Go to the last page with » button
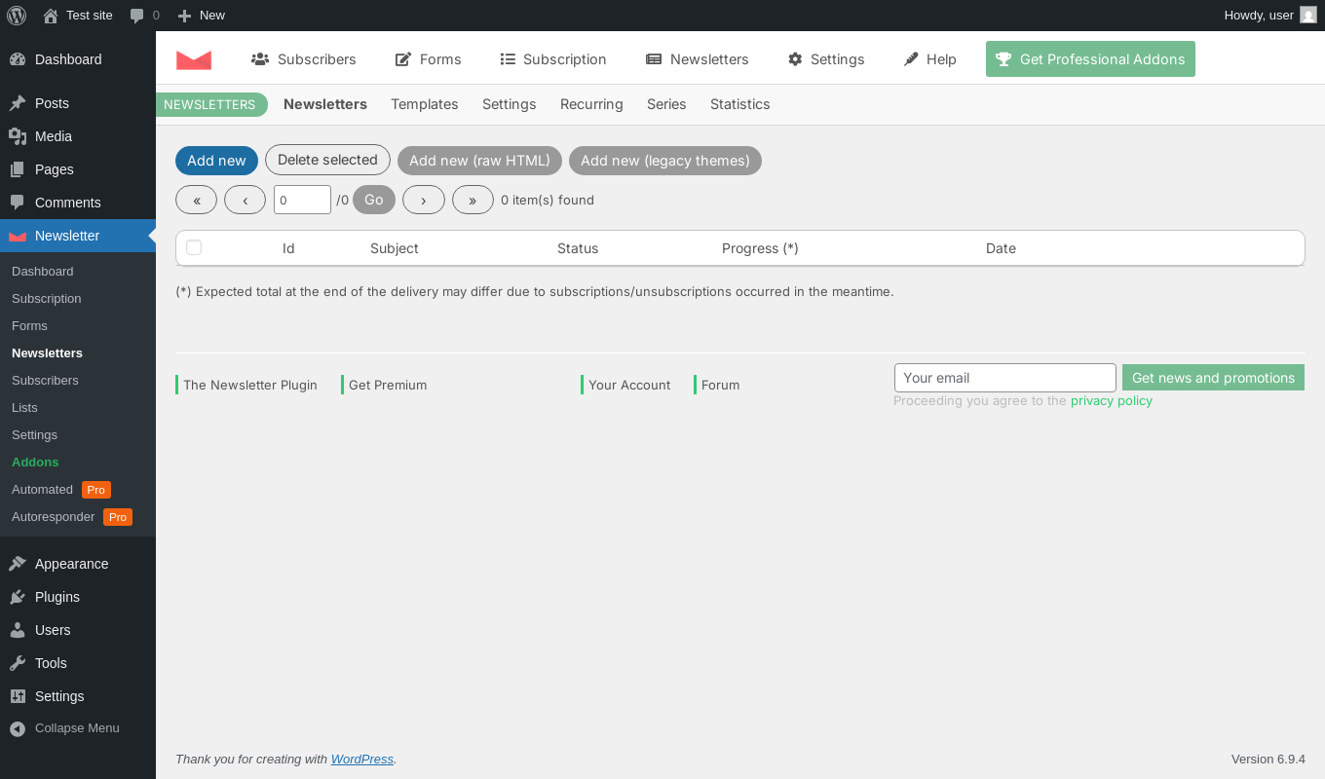The image size is (1325, 779). click(x=473, y=200)
